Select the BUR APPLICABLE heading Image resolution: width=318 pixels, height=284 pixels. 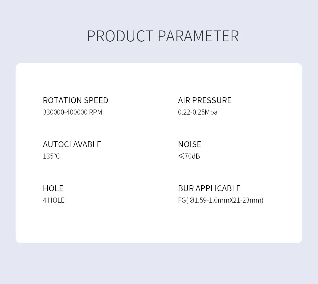[209, 188]
